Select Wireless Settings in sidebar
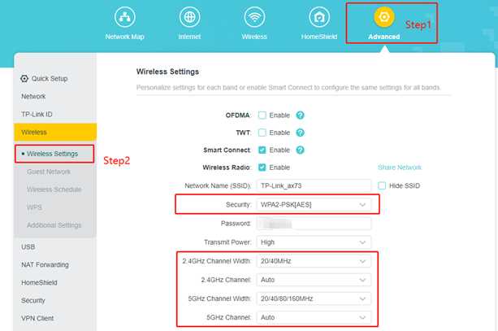Image resolution: width=498 pixels, height=331 pixels. point(52,154)
